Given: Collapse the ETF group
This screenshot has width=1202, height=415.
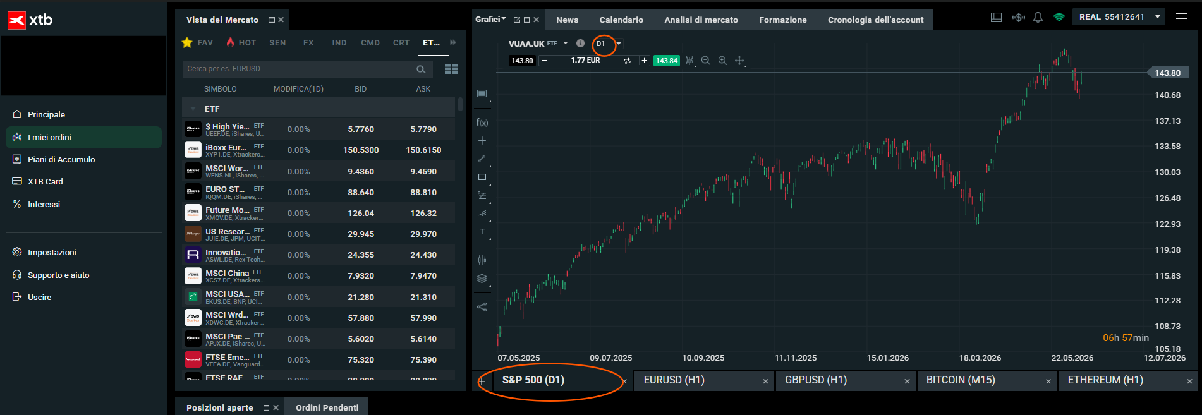Looking at the screenshot, I should click(x=193, y=109).
